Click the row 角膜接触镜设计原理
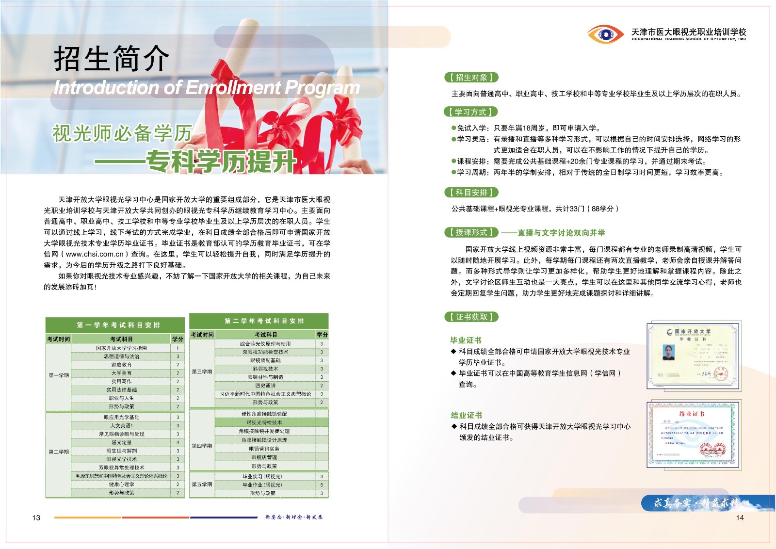Viewport: 776px width, 549px height. [272, 440]
